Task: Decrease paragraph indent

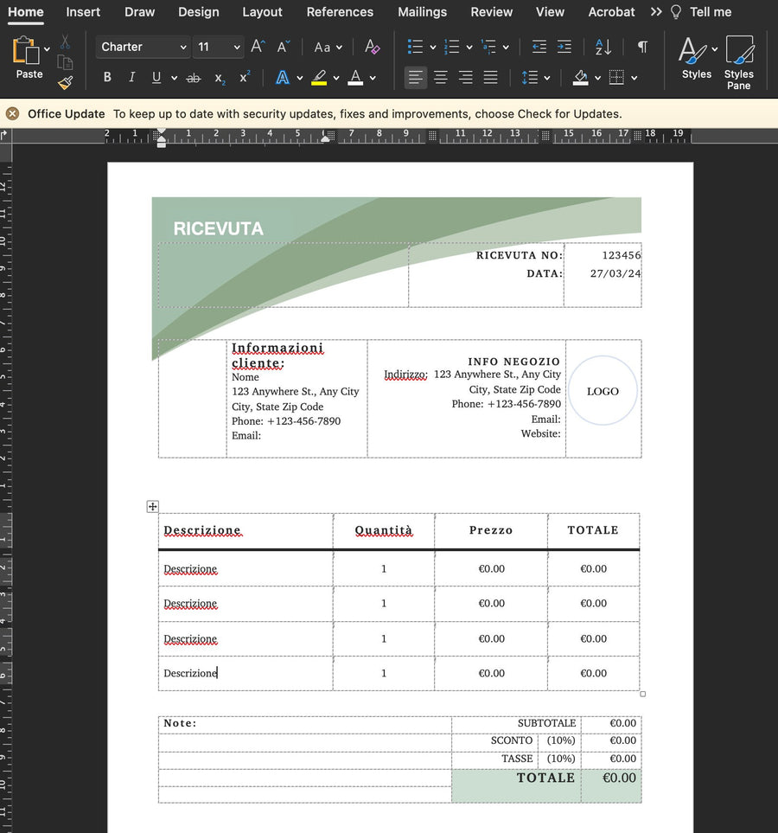Action: coord(539,47)
